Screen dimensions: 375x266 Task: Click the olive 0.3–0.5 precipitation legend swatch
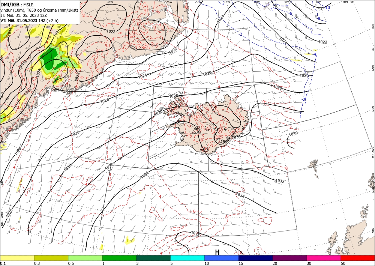tap(51, 258)
